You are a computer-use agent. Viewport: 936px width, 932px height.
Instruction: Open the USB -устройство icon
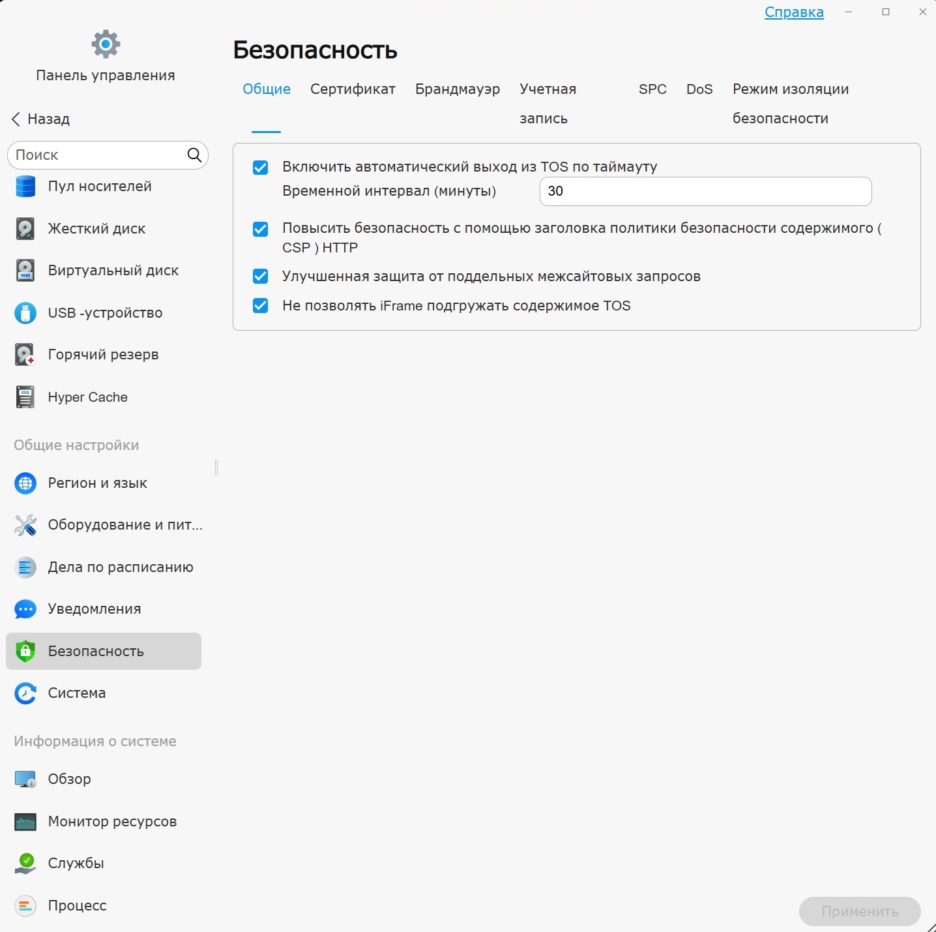(x=25, y=313)
